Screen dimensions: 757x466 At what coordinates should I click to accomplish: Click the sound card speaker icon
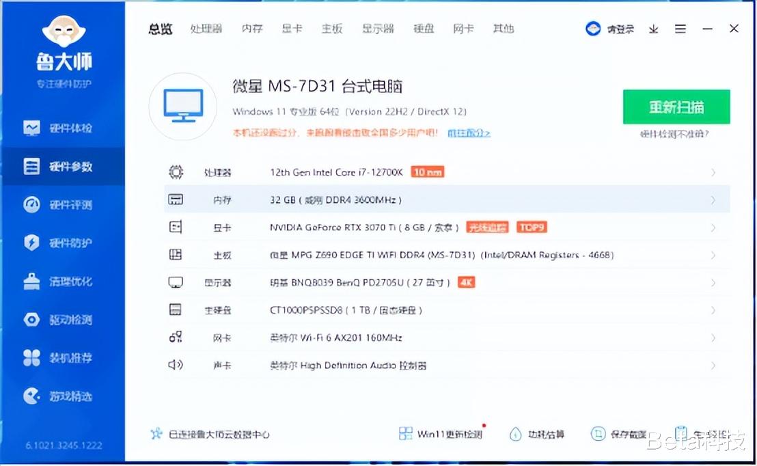coord(176,365)
